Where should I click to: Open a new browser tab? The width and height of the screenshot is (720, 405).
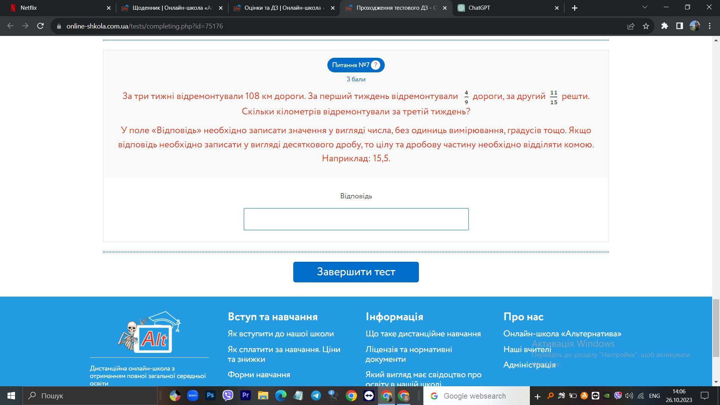(x=574, y=8)
